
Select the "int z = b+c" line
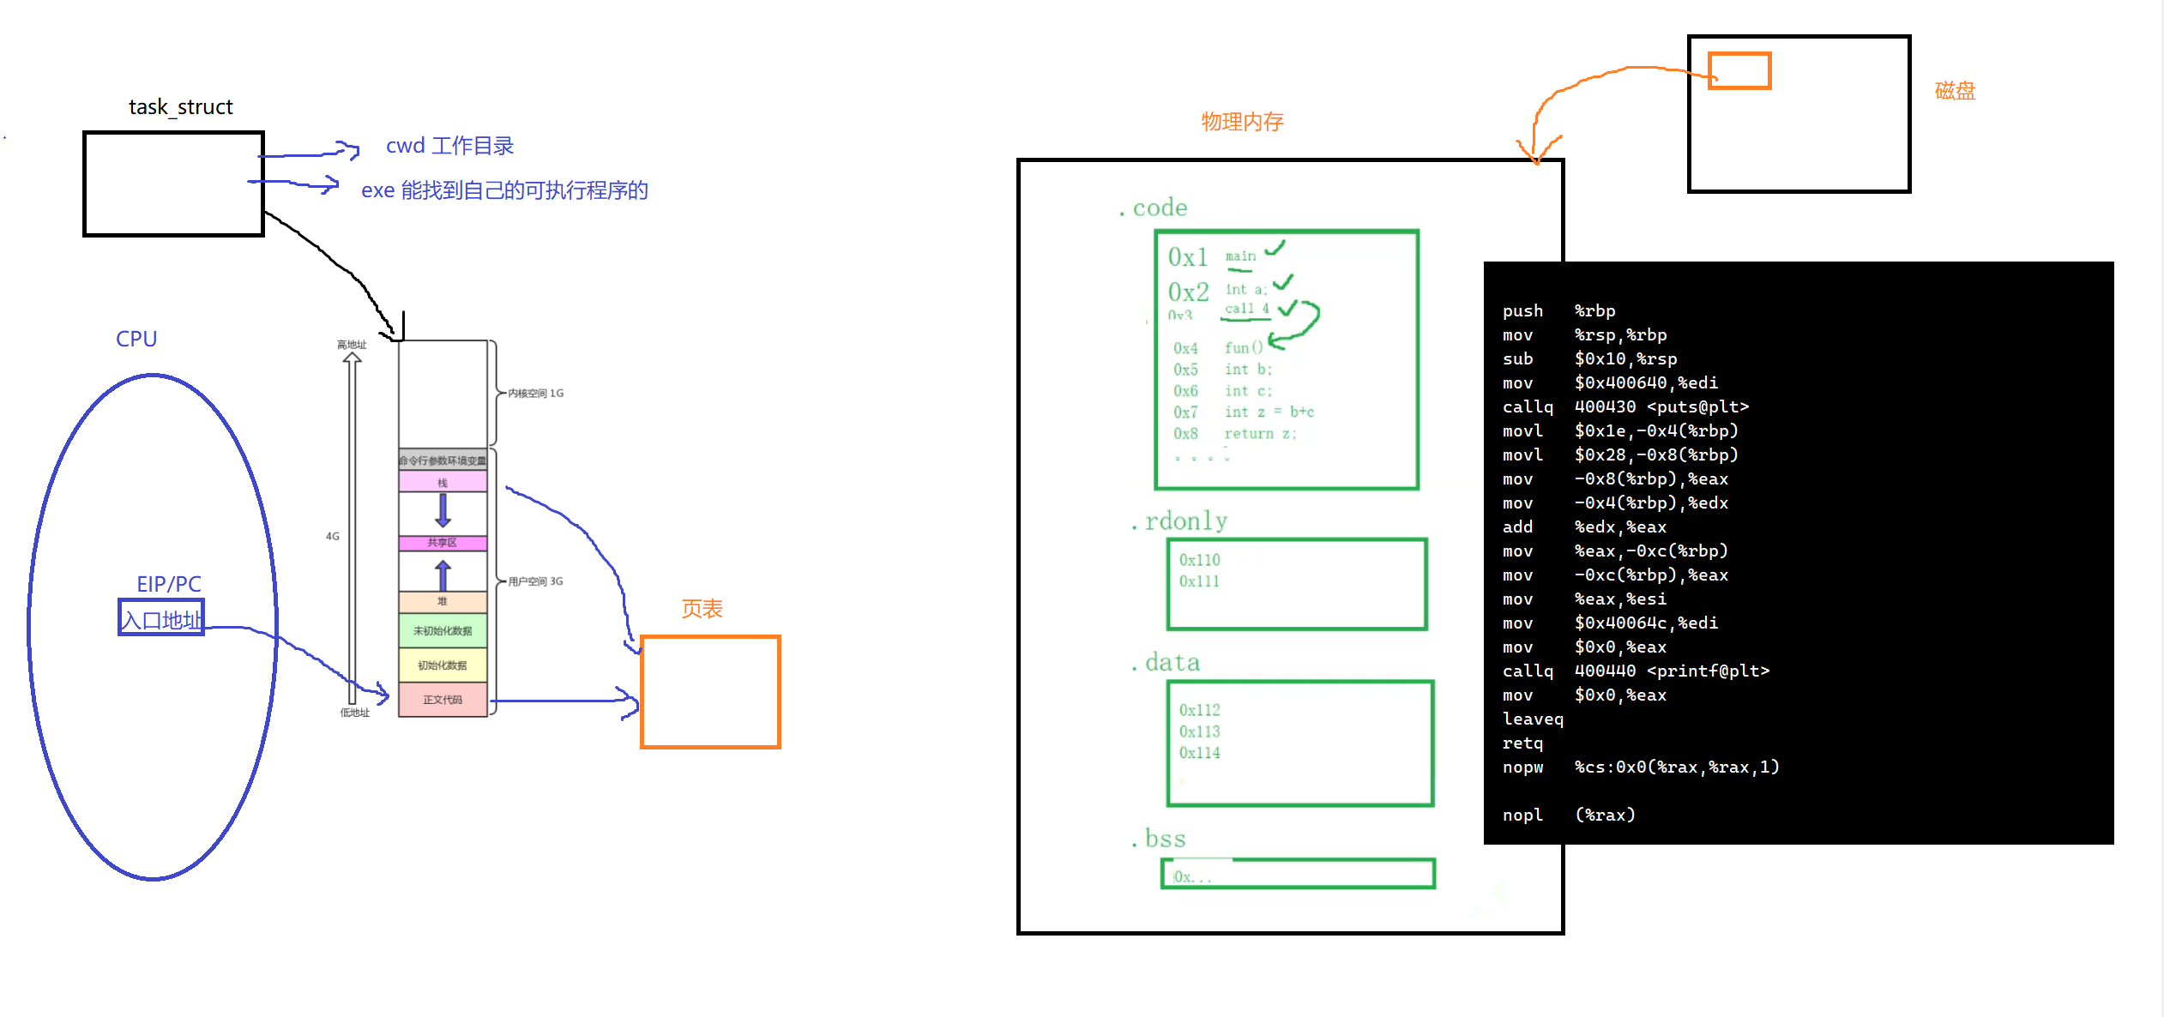[1269, 412]
